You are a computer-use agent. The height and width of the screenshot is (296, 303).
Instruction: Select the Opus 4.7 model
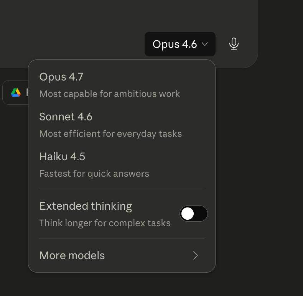click(61, 77)
